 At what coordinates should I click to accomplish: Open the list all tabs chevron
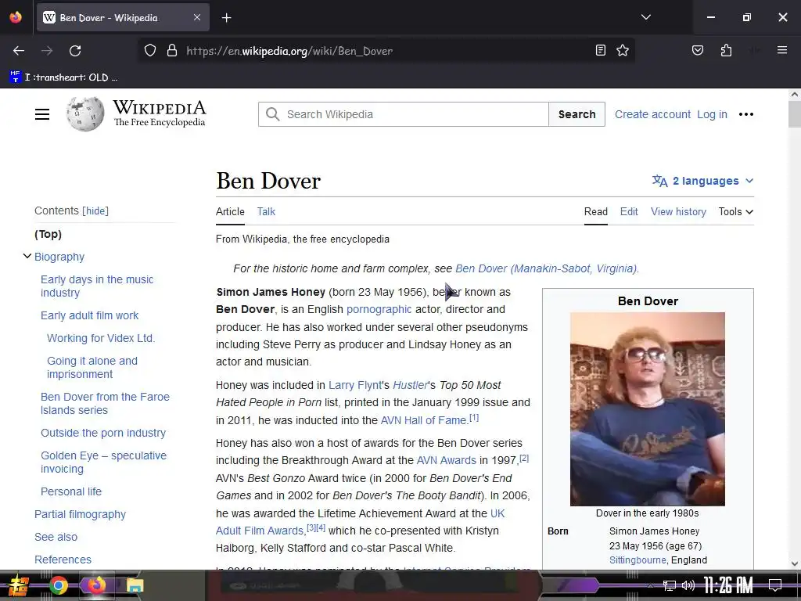645,17
